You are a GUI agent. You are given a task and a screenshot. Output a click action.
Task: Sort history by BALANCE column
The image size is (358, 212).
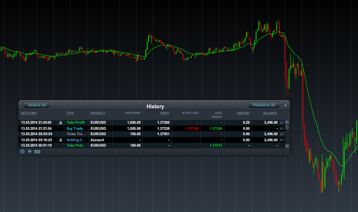[270, 113]
